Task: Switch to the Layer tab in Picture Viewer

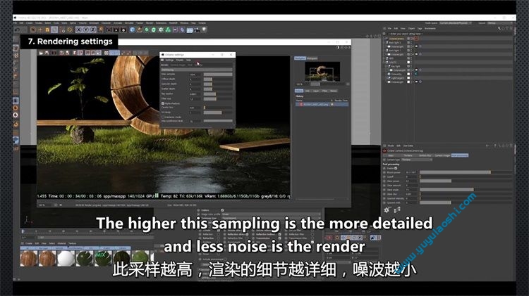Action: coord(316,91)
